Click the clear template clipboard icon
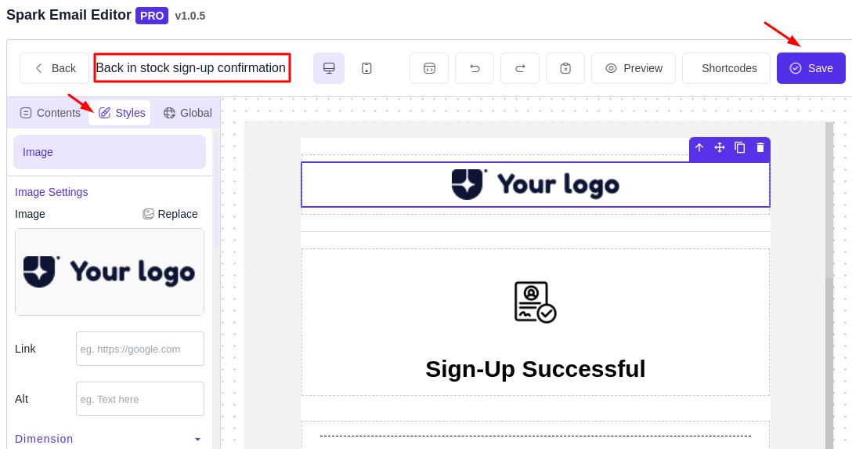This screenshot has width=852, height=449. pyautogui.click(x=565, y=68)
